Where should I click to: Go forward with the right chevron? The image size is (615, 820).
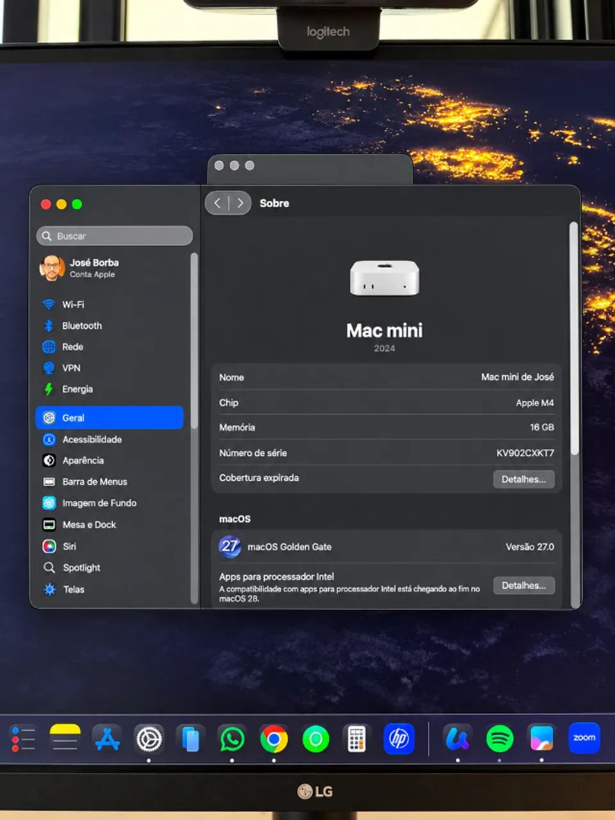pyautogui.click(x=240, y=203)
